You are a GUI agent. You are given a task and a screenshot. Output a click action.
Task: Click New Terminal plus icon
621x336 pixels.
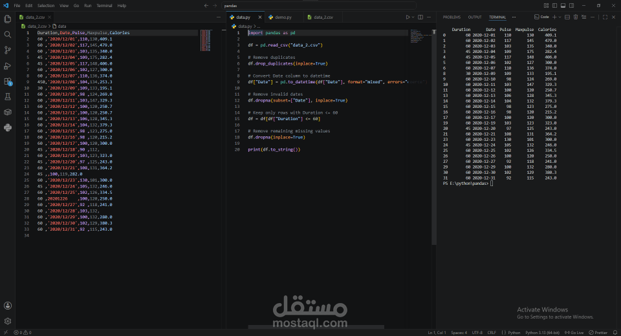point(554,17)
